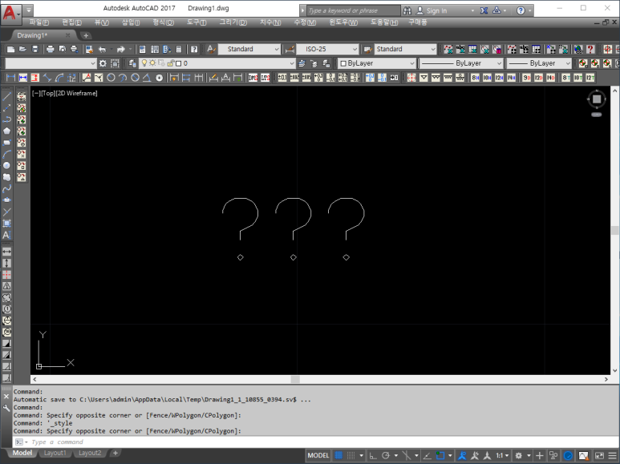Toggle Clean Screen mode
Image resolution: width=620 pixels, height=464 pixels.
[599, 456]
